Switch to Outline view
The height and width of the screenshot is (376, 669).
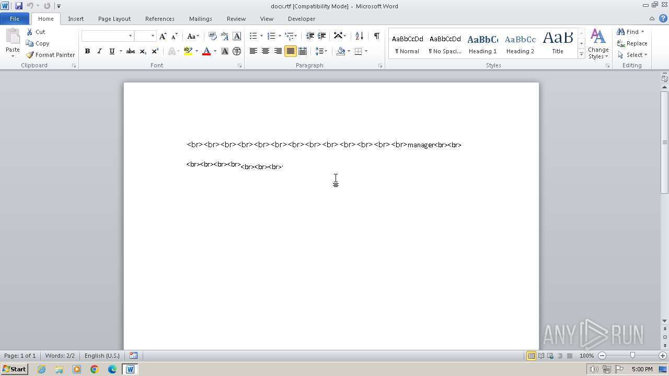coord(559,356)
